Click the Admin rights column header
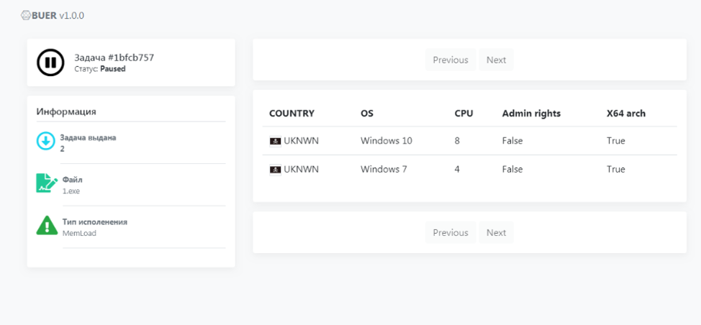 coord(531,114)
